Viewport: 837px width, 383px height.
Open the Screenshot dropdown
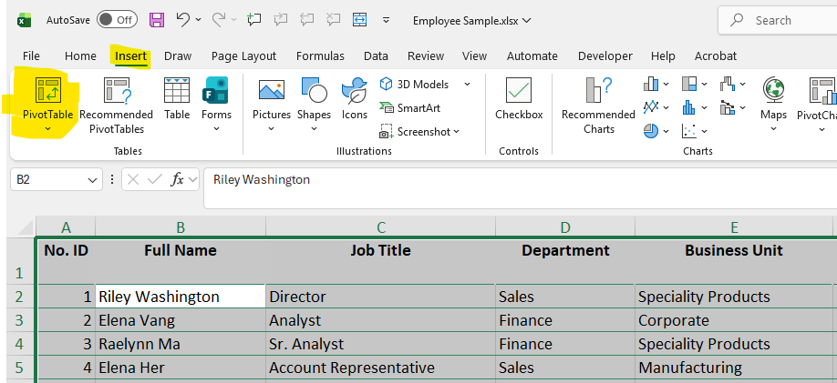pos(457,132)
